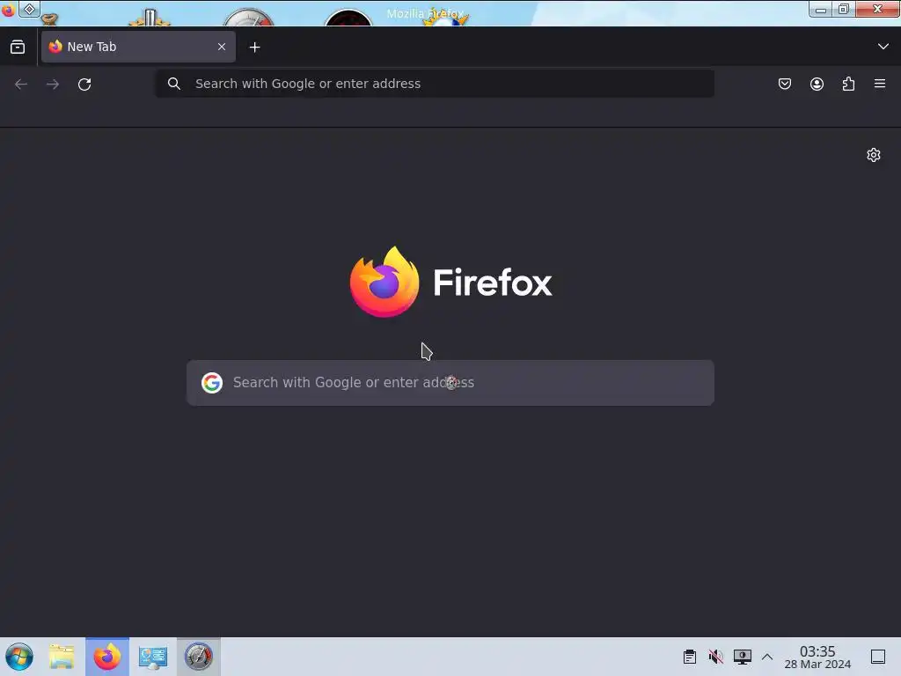This screenshot has width=901, height=676.
Task: Open the Start menu orb
Action: [19, 657]
